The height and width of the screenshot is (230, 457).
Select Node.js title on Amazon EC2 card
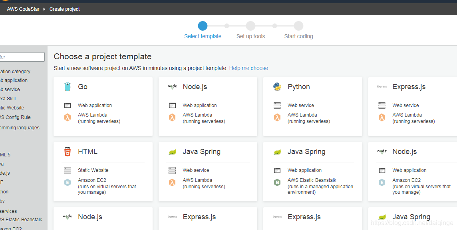(405, 152)
